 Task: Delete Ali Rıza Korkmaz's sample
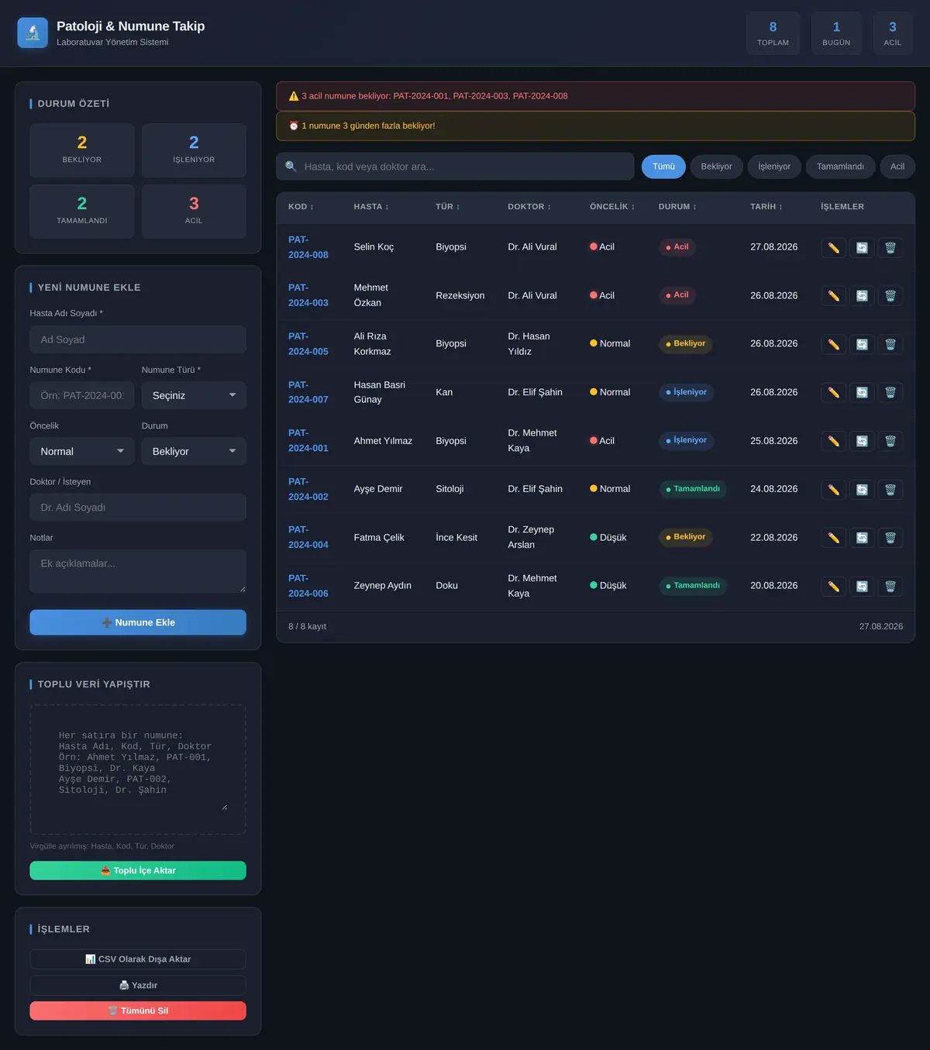click(890, 345)
